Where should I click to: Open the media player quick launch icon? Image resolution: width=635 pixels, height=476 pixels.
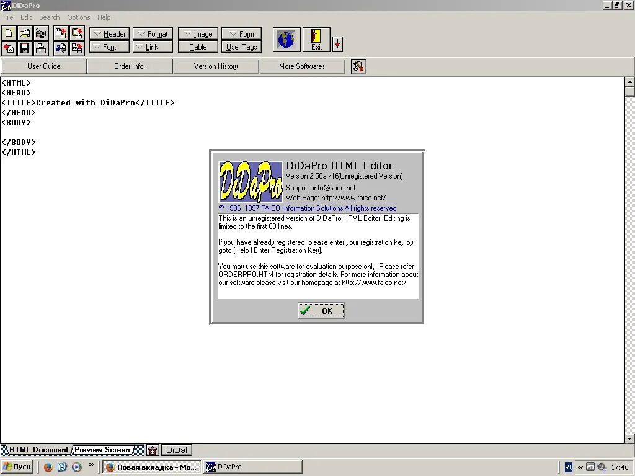76,467
